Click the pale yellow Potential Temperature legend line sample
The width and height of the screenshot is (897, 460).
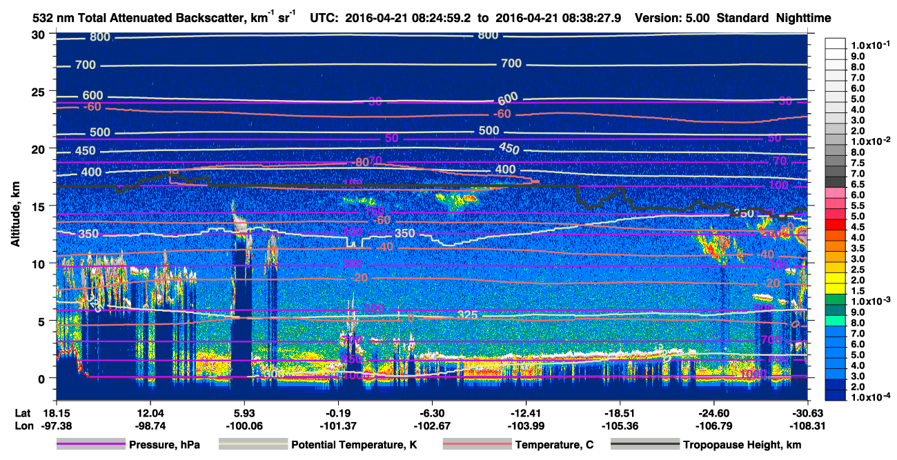point(253,445)
